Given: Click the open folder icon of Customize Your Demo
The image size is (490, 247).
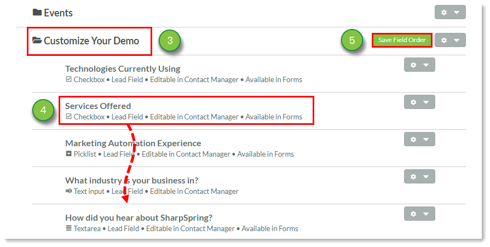Looking at the screenshot, I should click(x=37, y=41).
